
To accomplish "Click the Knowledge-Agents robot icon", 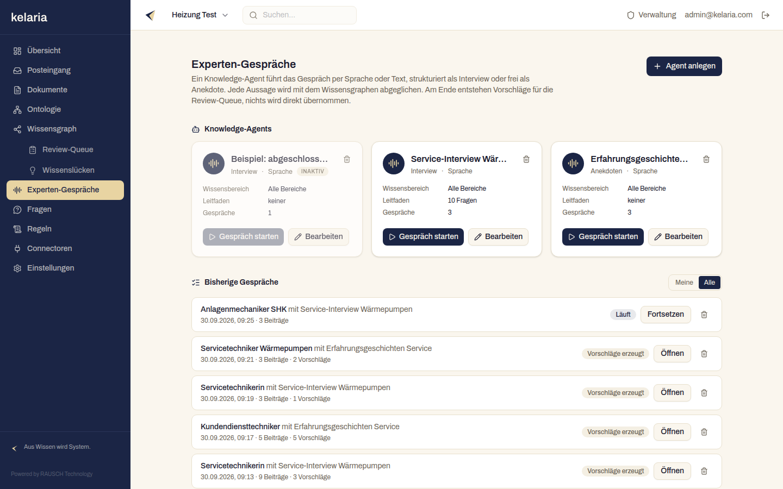I will pyautogui.click(x=196, y=129).
